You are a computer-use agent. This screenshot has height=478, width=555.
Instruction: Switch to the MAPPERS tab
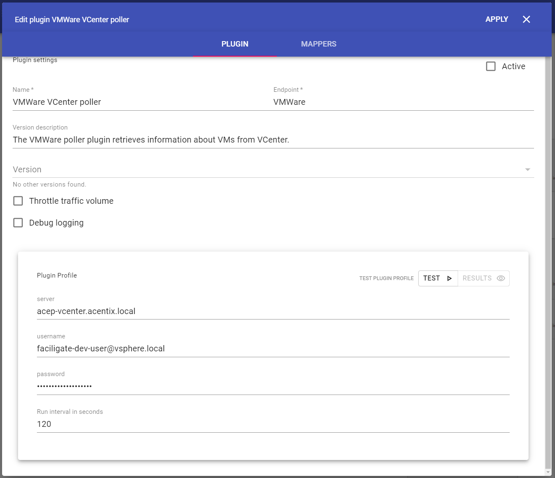(x=318, y=44)
